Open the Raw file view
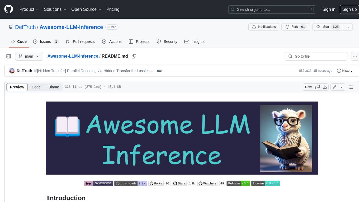Screen dimensions: 359x202 (308, 87)
